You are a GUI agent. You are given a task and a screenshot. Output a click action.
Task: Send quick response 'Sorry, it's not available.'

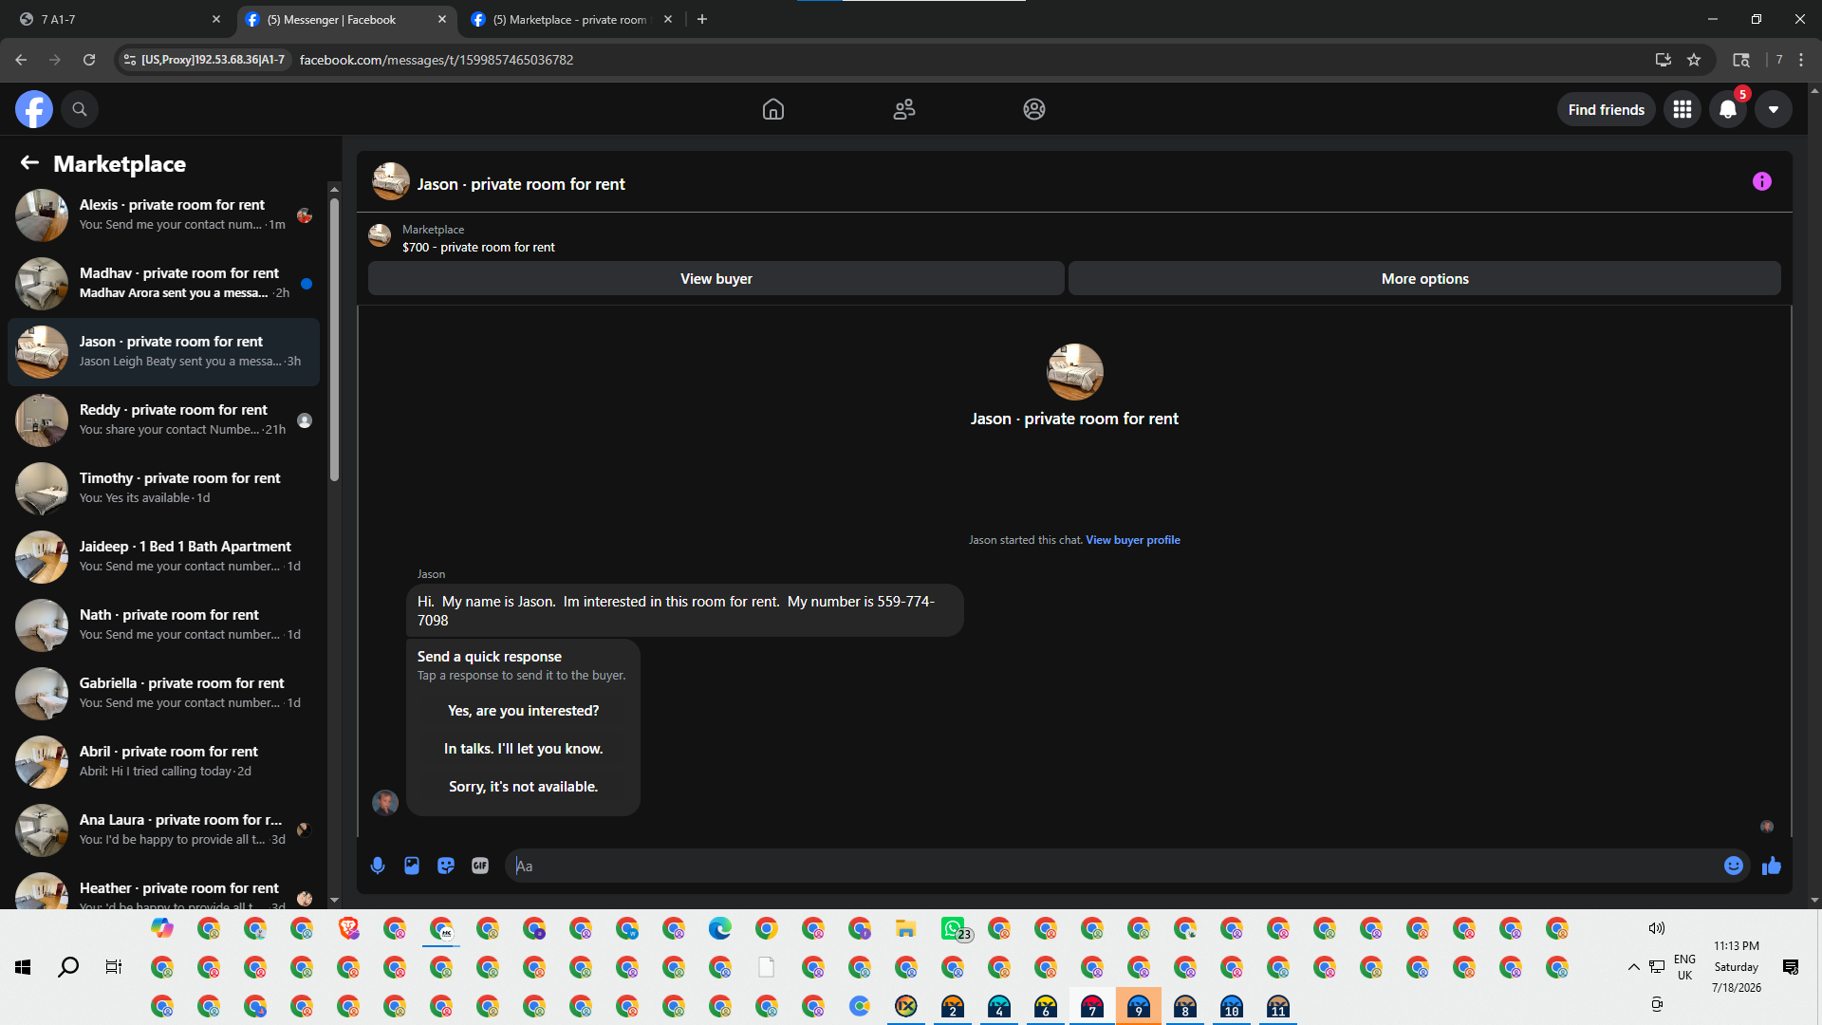click(x=524, y=787)
